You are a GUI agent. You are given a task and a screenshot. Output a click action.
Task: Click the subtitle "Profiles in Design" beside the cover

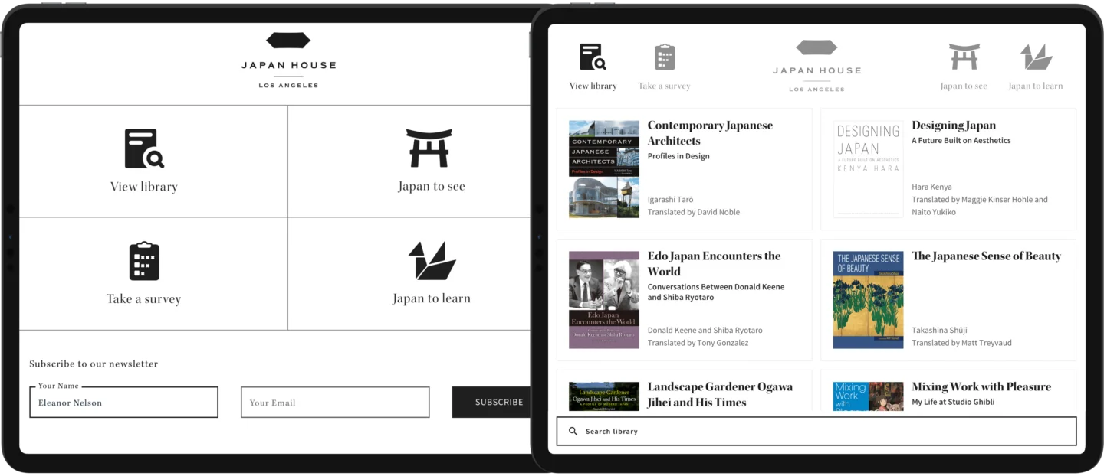click(678, 156)
